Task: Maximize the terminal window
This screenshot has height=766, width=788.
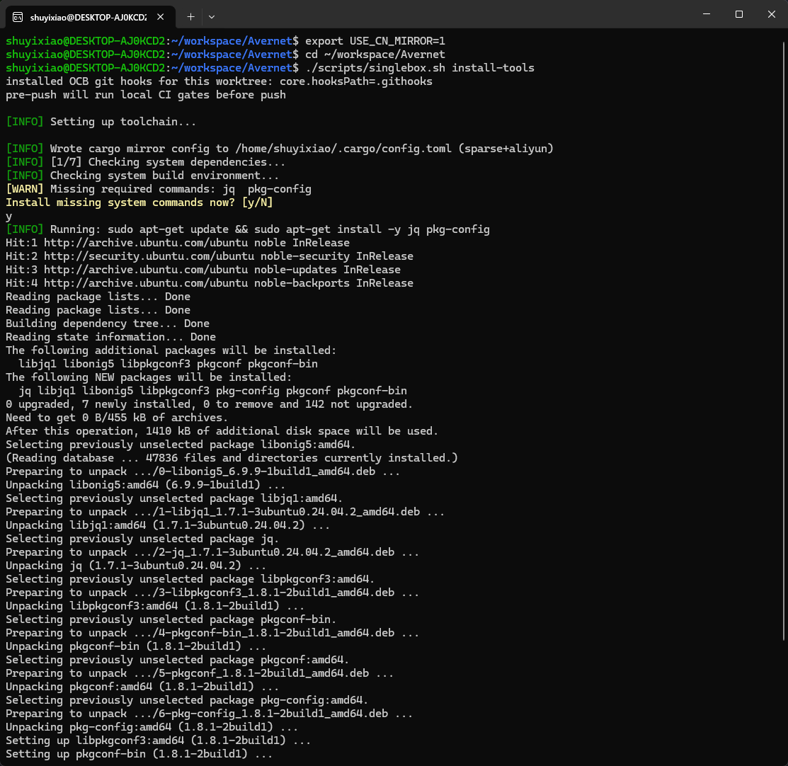Action: (x=738, y=14)
